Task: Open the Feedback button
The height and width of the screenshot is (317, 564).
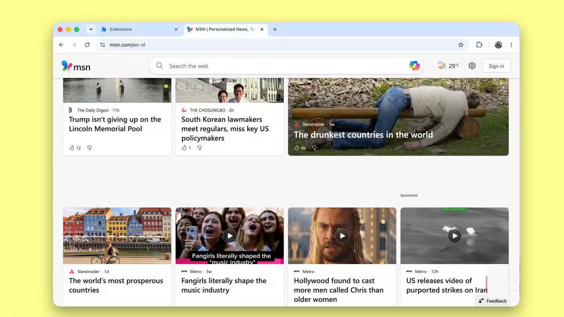Action: click(493, 301)
